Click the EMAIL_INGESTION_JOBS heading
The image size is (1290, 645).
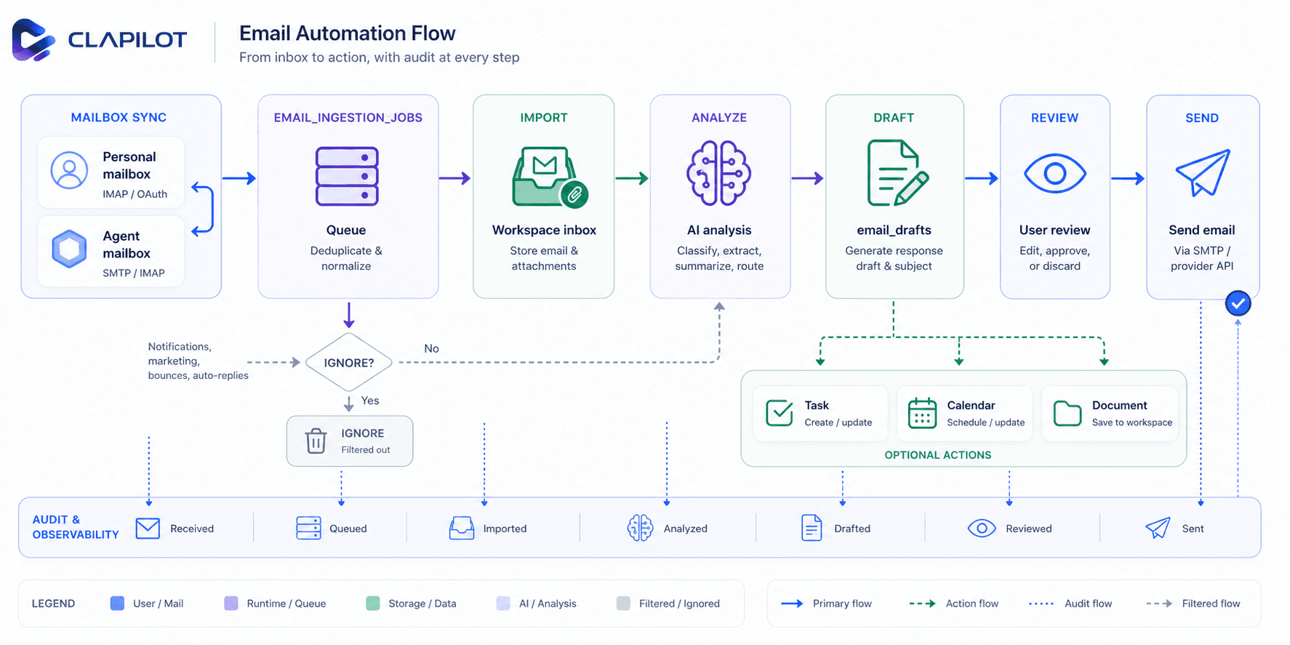(348, 117)
